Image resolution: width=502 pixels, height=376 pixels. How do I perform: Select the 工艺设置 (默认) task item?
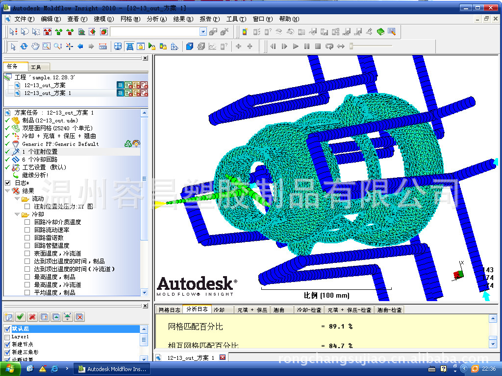pos(44,167)
